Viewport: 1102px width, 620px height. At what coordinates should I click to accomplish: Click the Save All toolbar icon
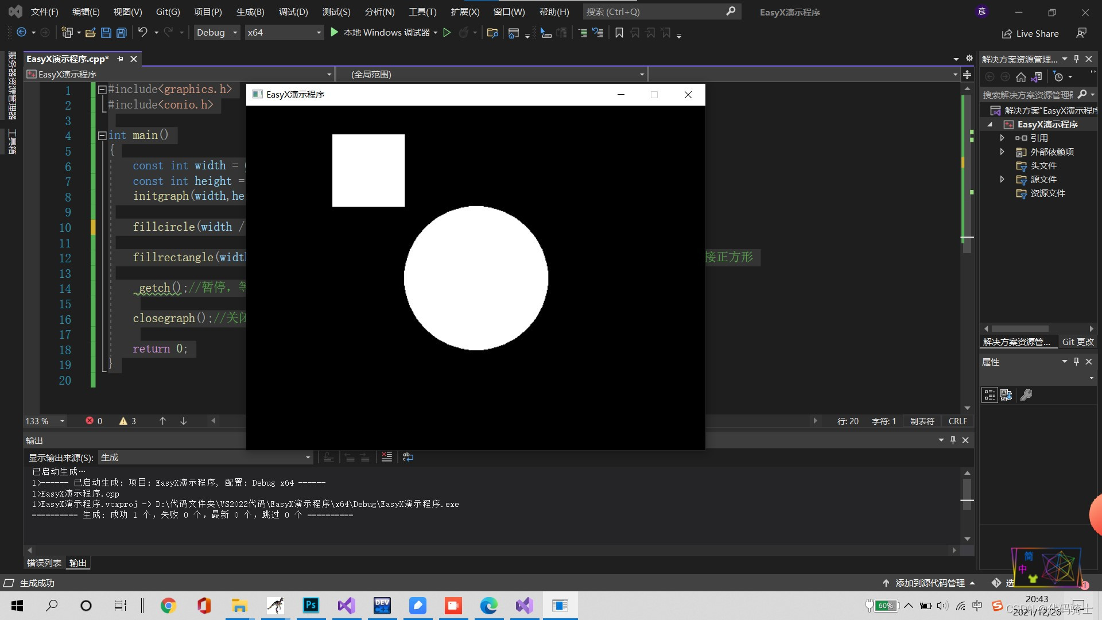click(122, 33)
